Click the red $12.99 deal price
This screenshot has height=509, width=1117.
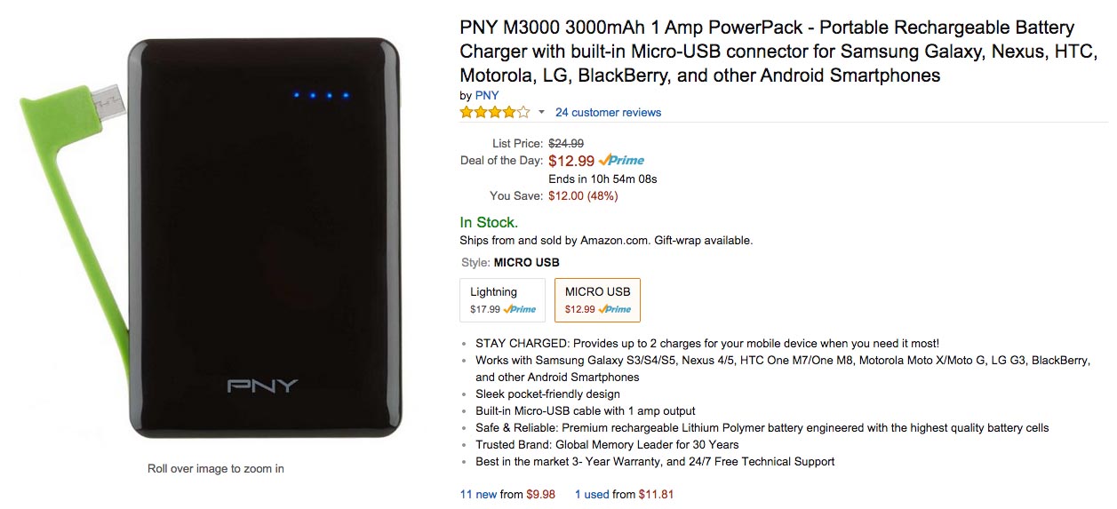571,161
